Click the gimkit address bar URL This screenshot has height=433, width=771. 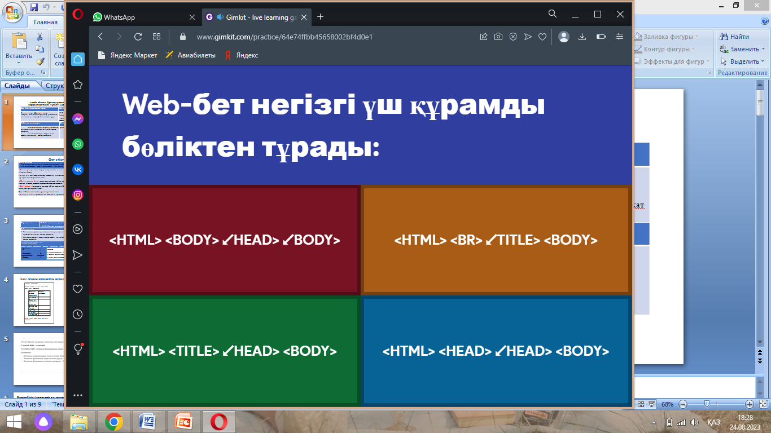284,37
